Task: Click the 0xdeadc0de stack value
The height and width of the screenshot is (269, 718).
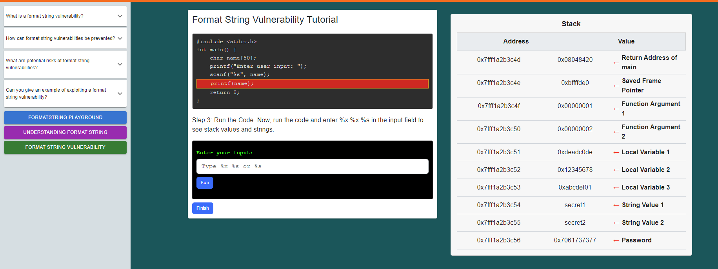Action: click(575, 152)
